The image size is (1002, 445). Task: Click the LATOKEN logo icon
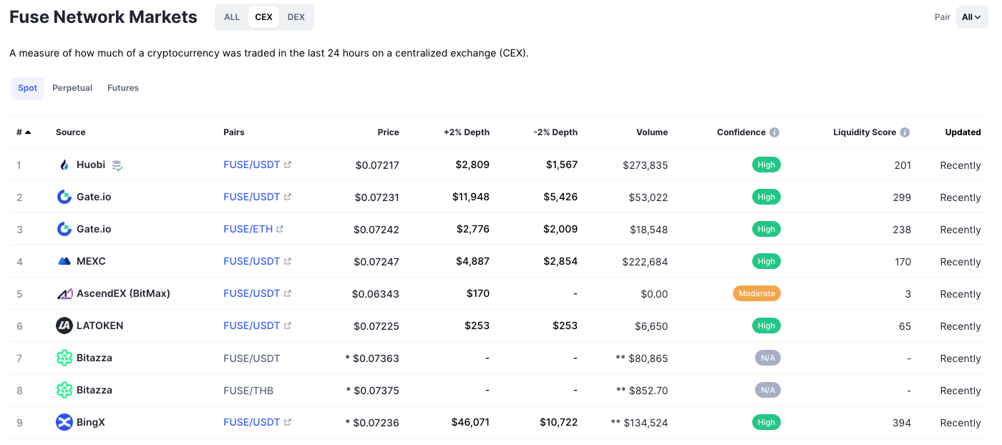click(64, 326)
